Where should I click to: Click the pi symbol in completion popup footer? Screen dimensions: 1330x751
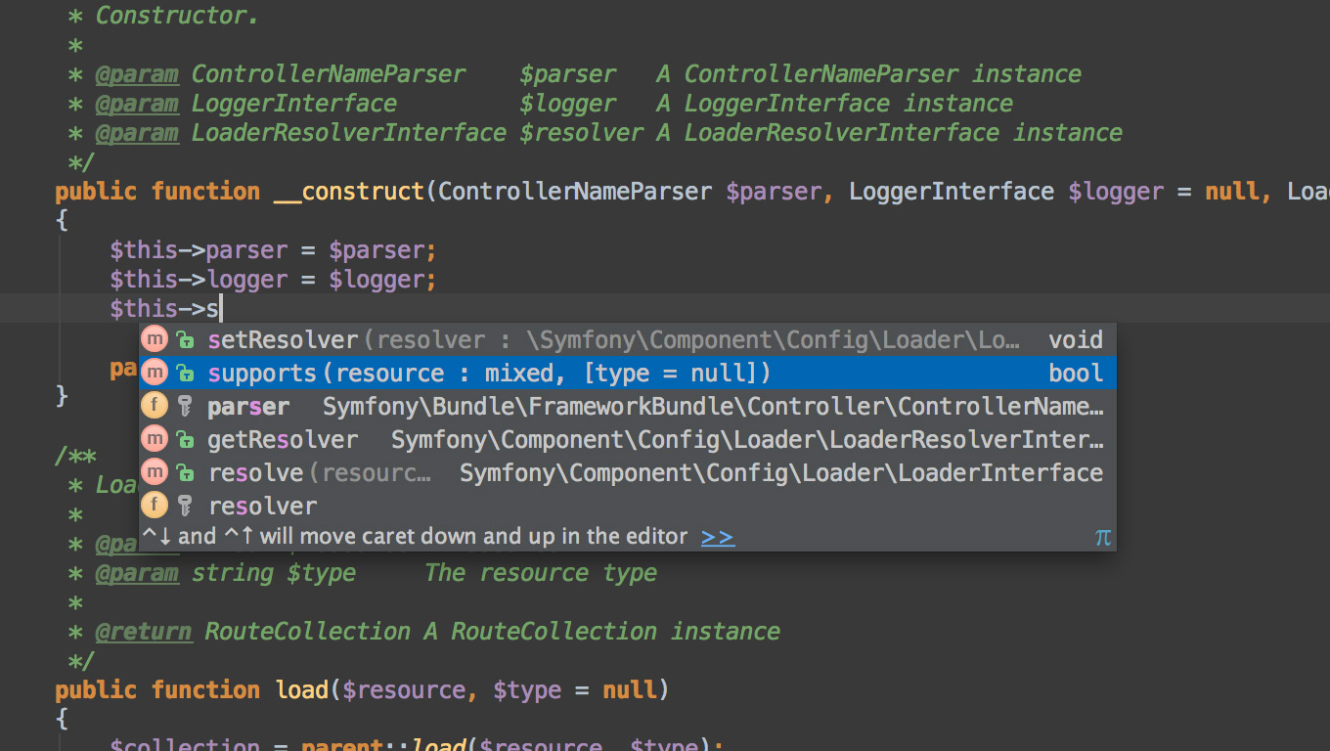point(1103,537)
